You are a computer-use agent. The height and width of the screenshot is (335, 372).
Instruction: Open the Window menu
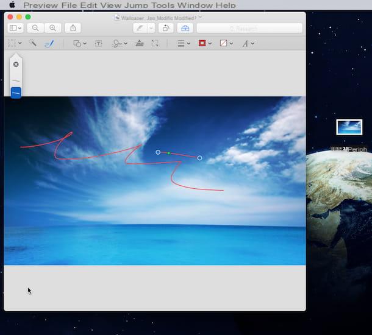[195, 5]
